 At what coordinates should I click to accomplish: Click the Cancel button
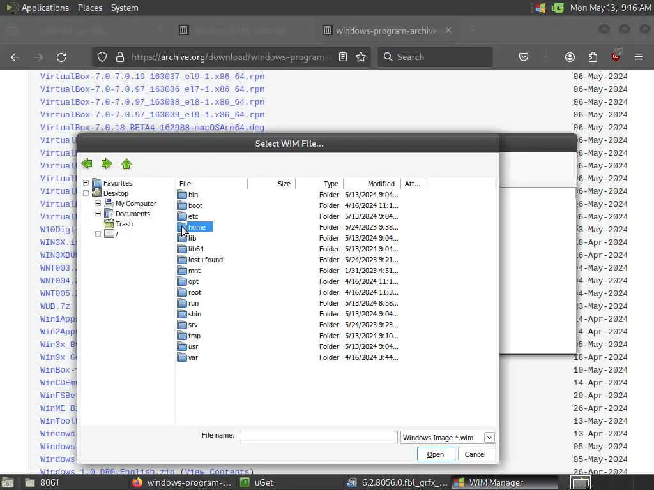475,454
